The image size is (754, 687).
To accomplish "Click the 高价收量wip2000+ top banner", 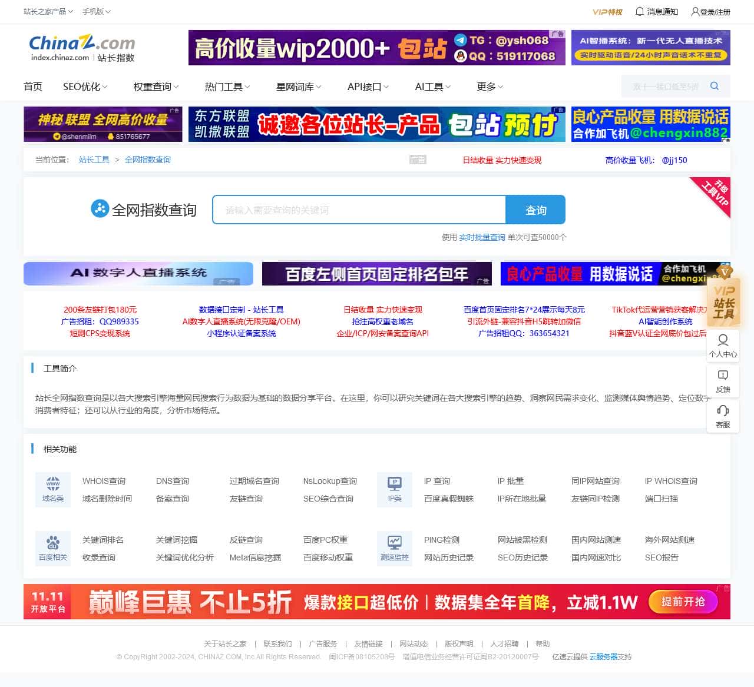I will pyautogui.click(x=377, y=48).
